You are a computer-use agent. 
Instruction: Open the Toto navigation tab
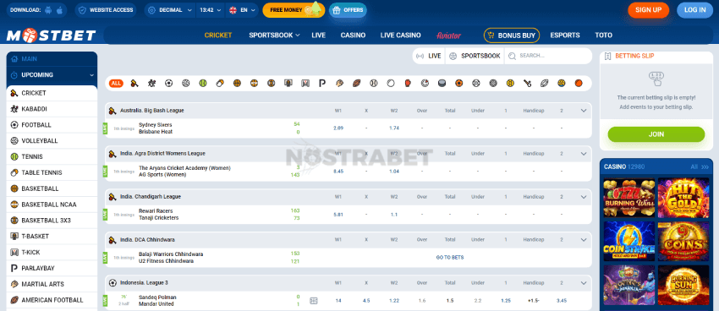pyautogui.click(x=603, y=35)
